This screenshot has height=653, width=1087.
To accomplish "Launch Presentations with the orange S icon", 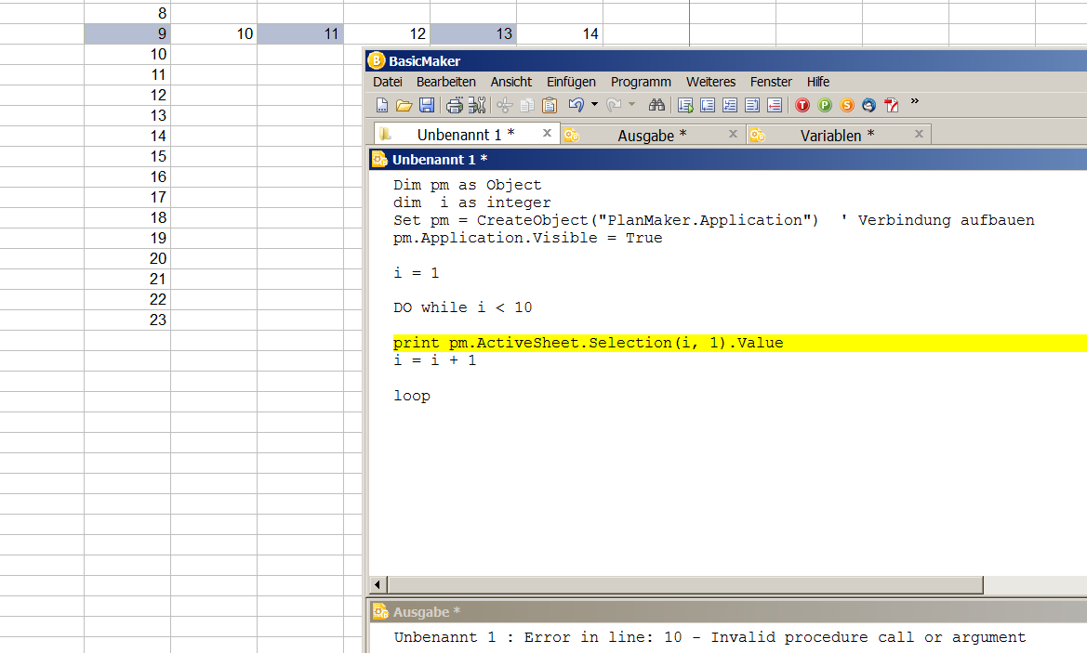I will tap(847, 105).
